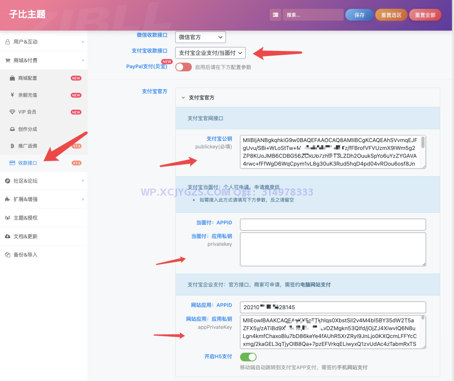Collapse the 支付宝官方 section chevron
Screen dimensions: 454x381
[x=183, y=97]
